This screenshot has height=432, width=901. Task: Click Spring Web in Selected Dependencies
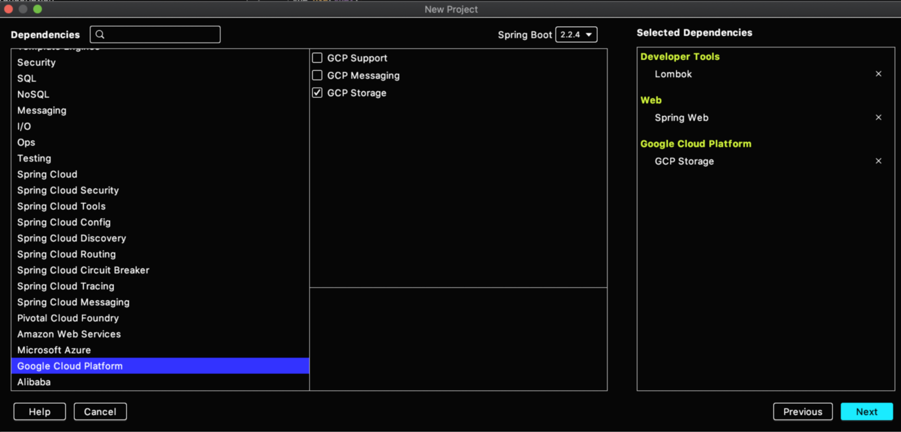(x=681, y=118)
